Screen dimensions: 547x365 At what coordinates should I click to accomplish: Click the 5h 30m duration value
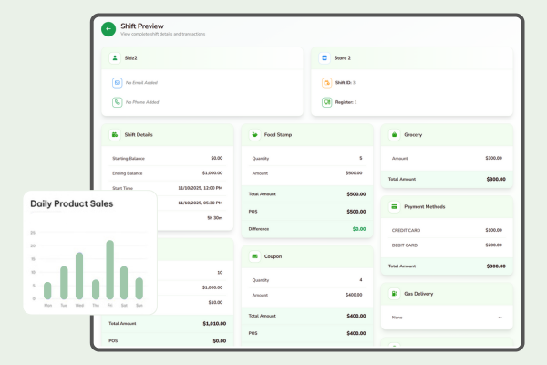tap(215, 218)
